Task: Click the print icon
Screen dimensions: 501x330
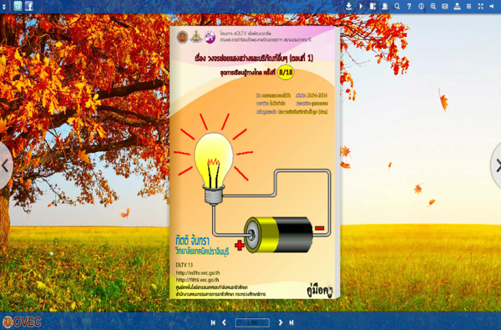Action: [385, 6]
